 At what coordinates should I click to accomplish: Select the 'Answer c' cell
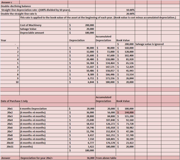point(10,2)
